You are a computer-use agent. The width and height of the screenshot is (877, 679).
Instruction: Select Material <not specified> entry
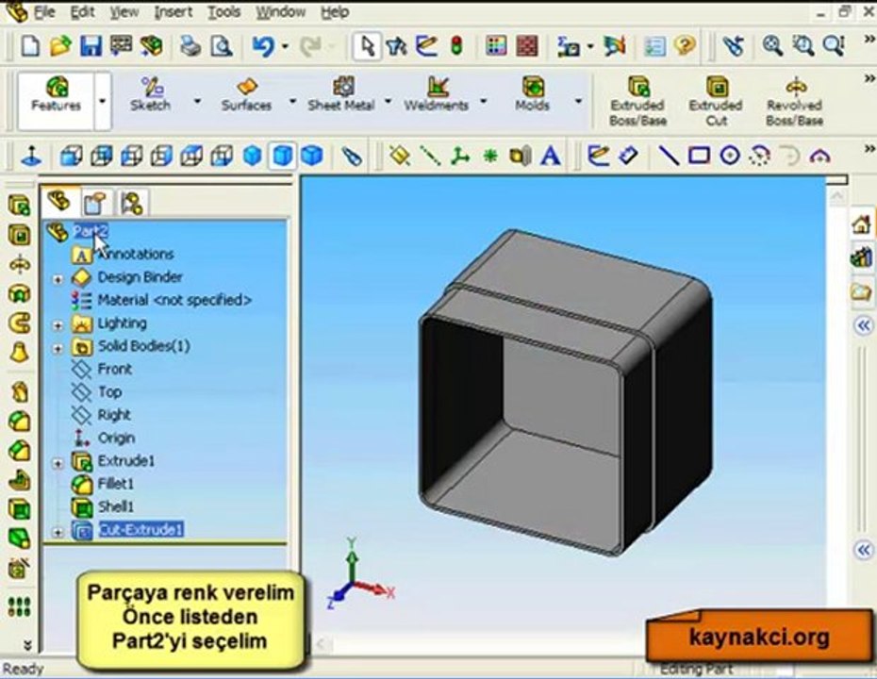174,300
